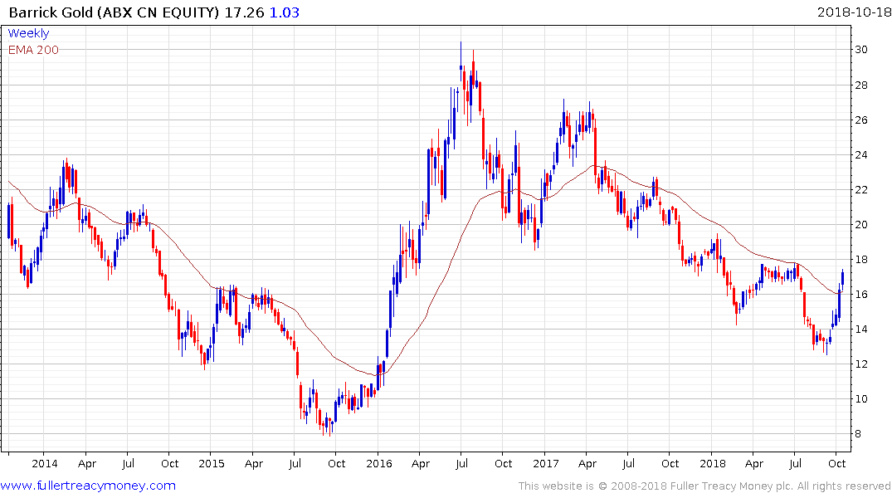The width and height of the screenshot is (892, 498).
Task: Click the Apr label after 2017
Action: [x=587, y=463]
